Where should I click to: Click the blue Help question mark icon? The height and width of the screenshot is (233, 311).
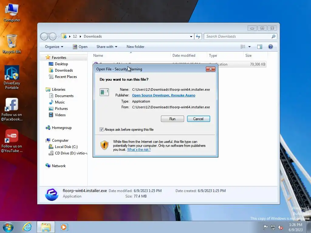pos(271,47)
